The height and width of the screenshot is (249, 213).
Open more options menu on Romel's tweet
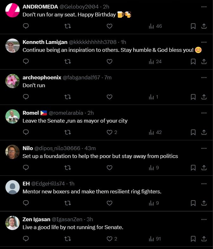click(204, 113)
